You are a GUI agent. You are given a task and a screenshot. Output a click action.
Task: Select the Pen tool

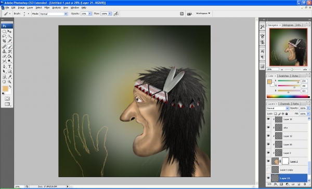(4, 66)
